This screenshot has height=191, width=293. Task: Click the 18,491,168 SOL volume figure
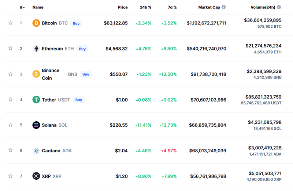point(267,129)
